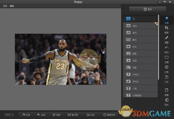Go to 首页 home page button

(x=148, y=9)
